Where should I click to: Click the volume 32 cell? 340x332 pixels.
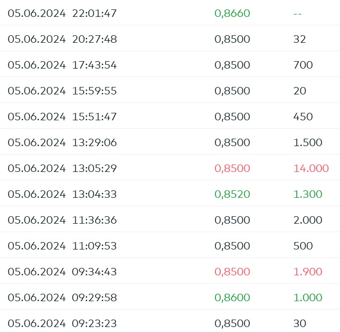coord(299,39)
